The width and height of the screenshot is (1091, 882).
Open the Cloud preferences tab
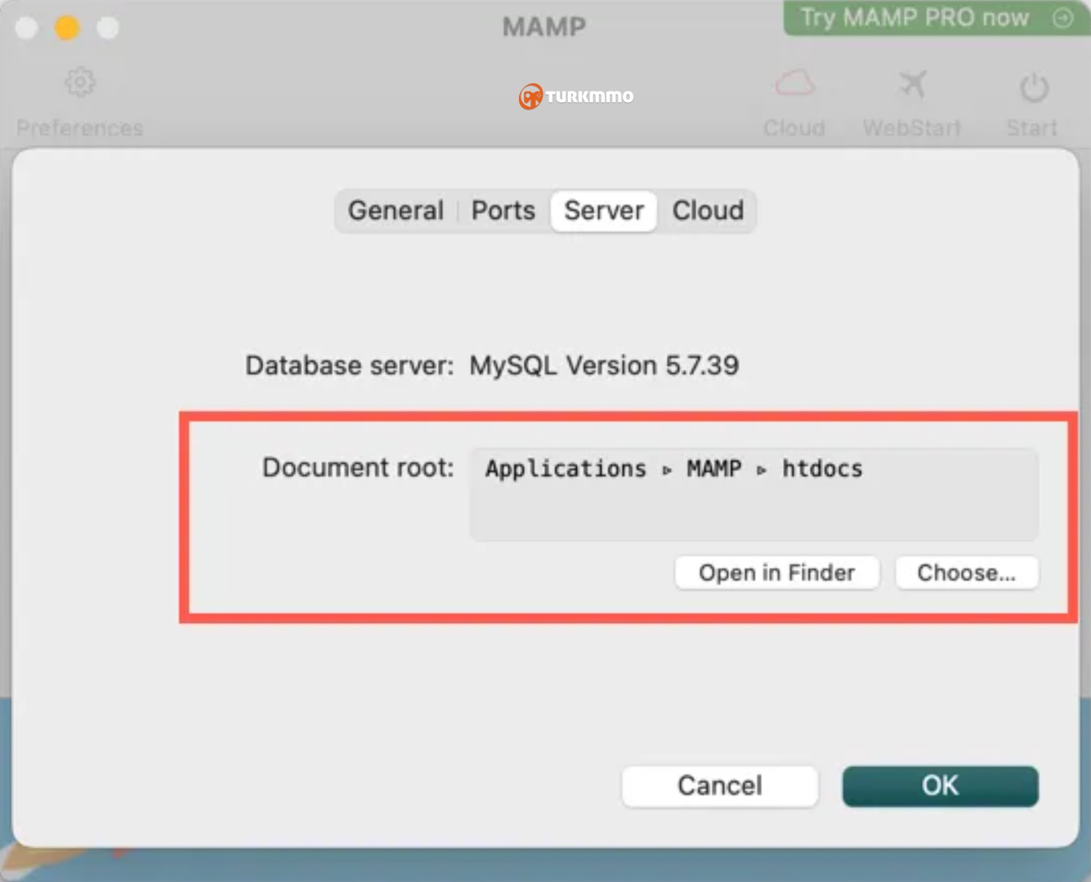tap(708, 211)
